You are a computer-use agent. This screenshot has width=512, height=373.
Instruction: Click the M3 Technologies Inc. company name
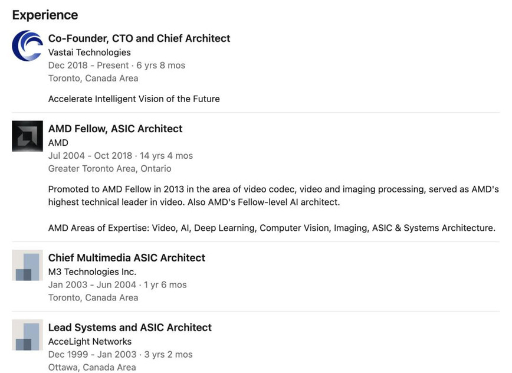click(x=93, y=271)
